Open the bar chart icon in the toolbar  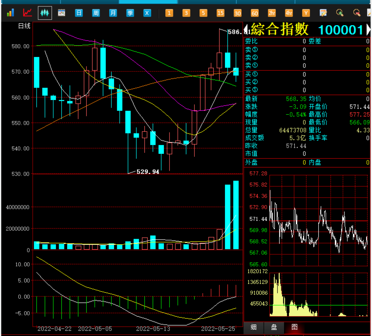pyautogui.click(x=10, y=13)
